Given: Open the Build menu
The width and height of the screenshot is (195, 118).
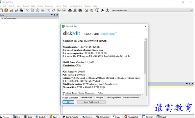Looking at the screenshot, I should [x=33, y=6].
